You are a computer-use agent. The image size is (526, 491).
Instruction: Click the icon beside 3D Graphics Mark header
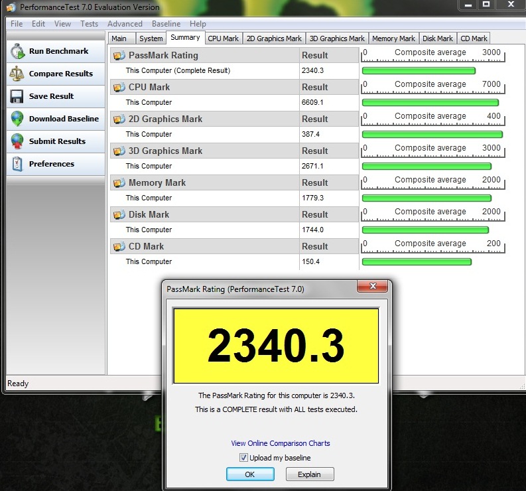click(119, 151)
